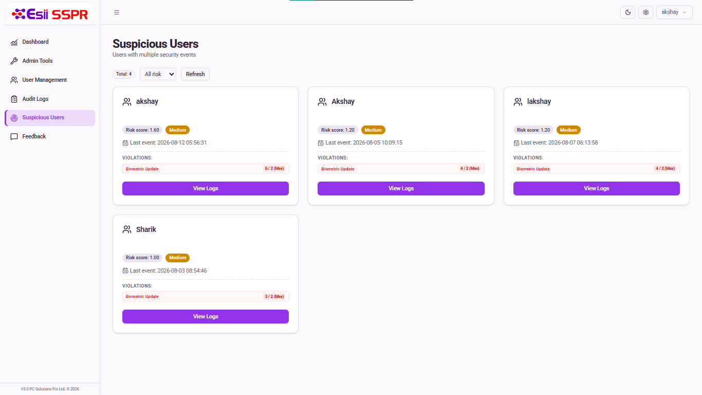The image size is (702, 395).
Task: Click users icon on akshay card
Action: coord(127,102)
